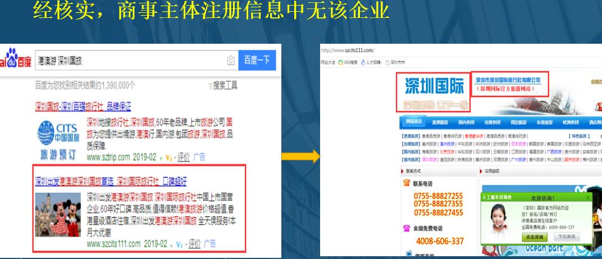Screen dimensions: 602x259
Task: Click 深圳市深圳国际旅行社有限公司 header link
Action: point(508,80)
